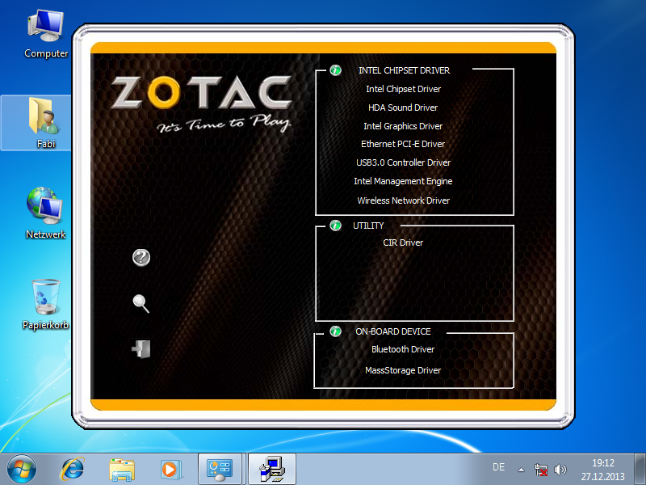Viewport: 646px width, 485px height.
Task: Click the ZOTAC installer taskbar button
Action: coord(272,470)
